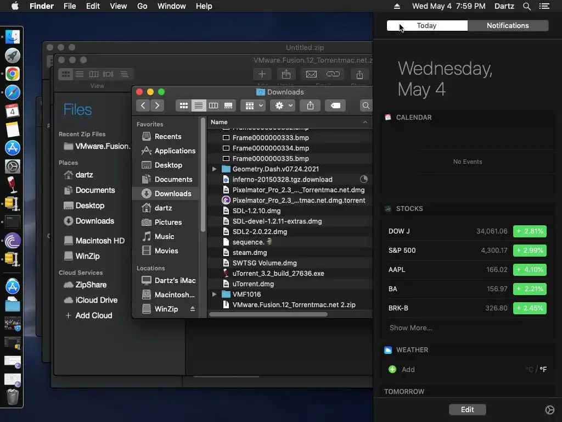Click the Edit button in Notification Center
The image size is (562, 422).
pyautogui.click(x=468, y=409)
